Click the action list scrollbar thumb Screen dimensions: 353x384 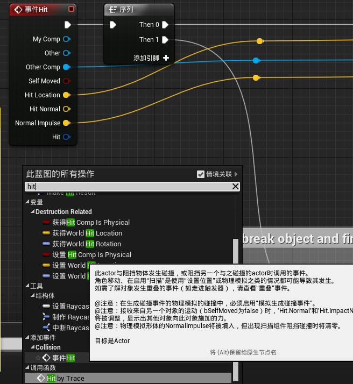pyautogui.click(x=235, y=251)
